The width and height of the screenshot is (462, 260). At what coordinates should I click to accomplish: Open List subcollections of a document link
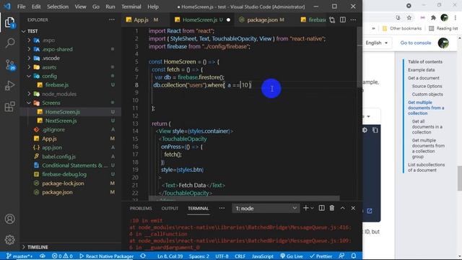tap(427, 168)
